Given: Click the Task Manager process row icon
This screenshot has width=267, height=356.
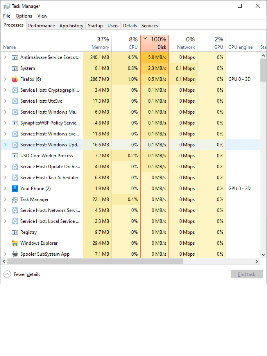Looking at the screenshot, I should tap(15, 199).
